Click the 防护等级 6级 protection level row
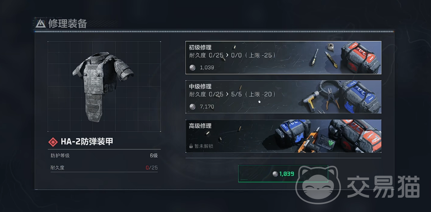Viewport: 431px width, 212px height. click(104, 156)
